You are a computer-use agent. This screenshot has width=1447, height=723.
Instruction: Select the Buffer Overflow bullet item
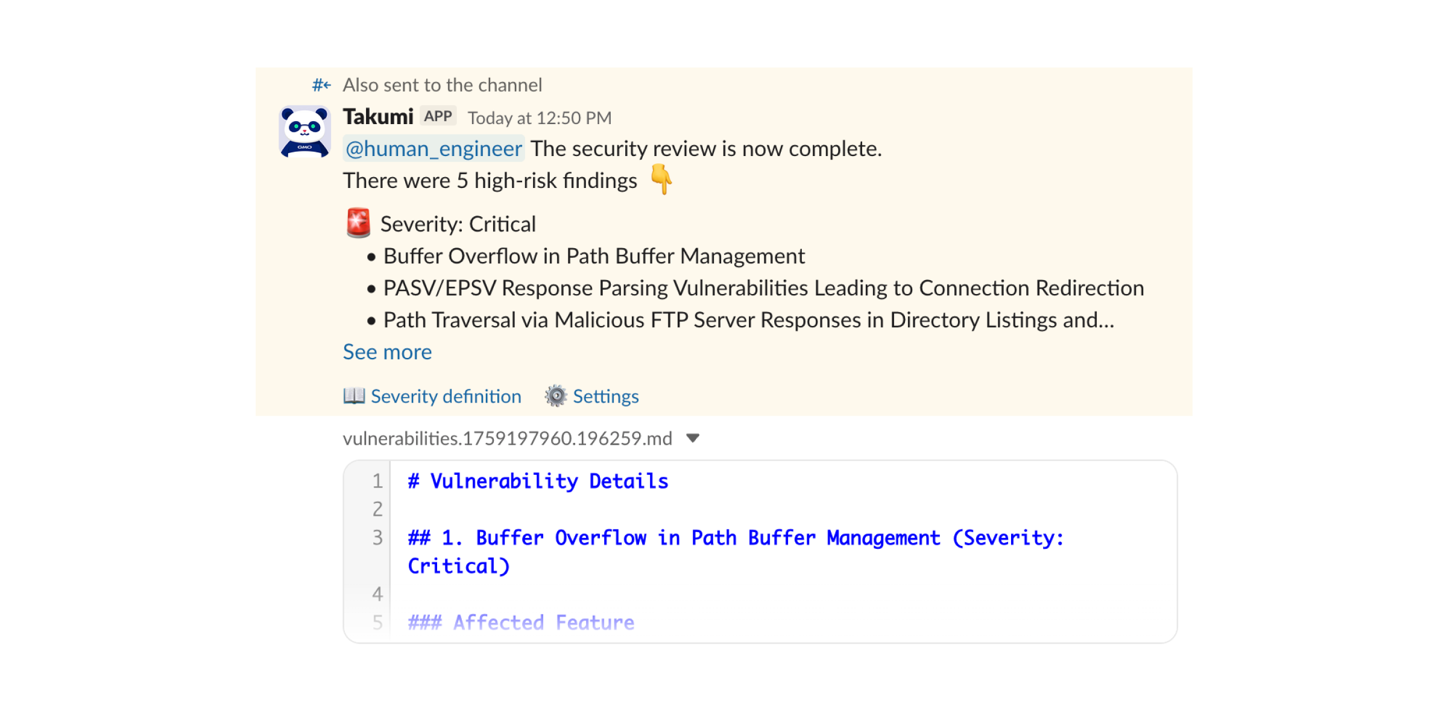593,255
